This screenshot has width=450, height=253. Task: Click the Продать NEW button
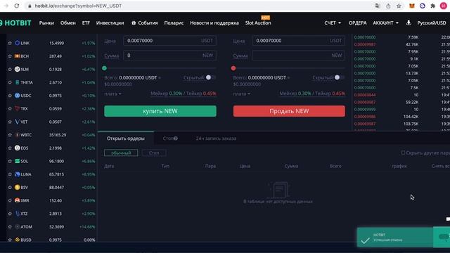click(289, 111)
